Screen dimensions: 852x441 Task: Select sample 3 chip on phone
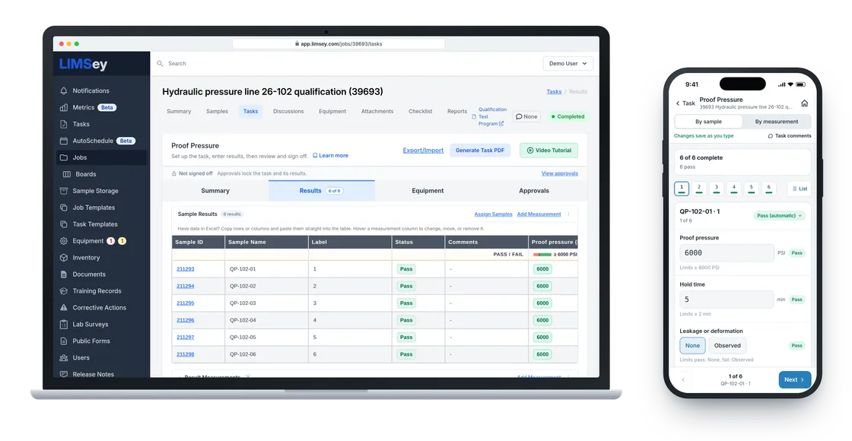click(716, 189)
